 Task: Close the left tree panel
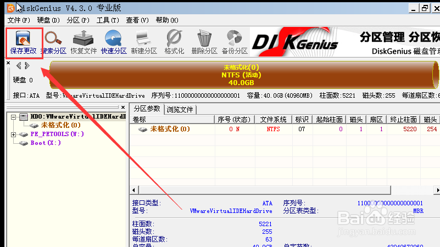coord(123,107)
